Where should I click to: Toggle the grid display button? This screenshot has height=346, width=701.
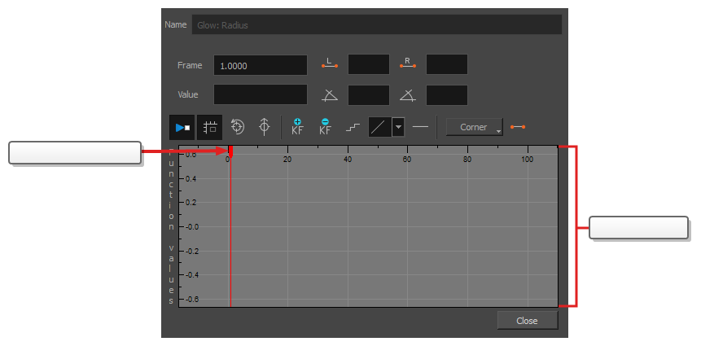click(210, 128)
